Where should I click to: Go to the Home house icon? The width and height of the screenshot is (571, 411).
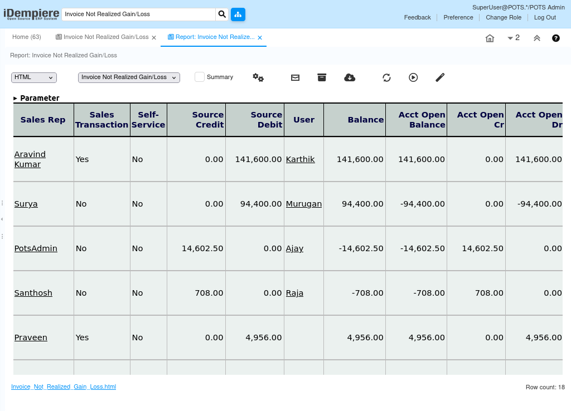490,38
